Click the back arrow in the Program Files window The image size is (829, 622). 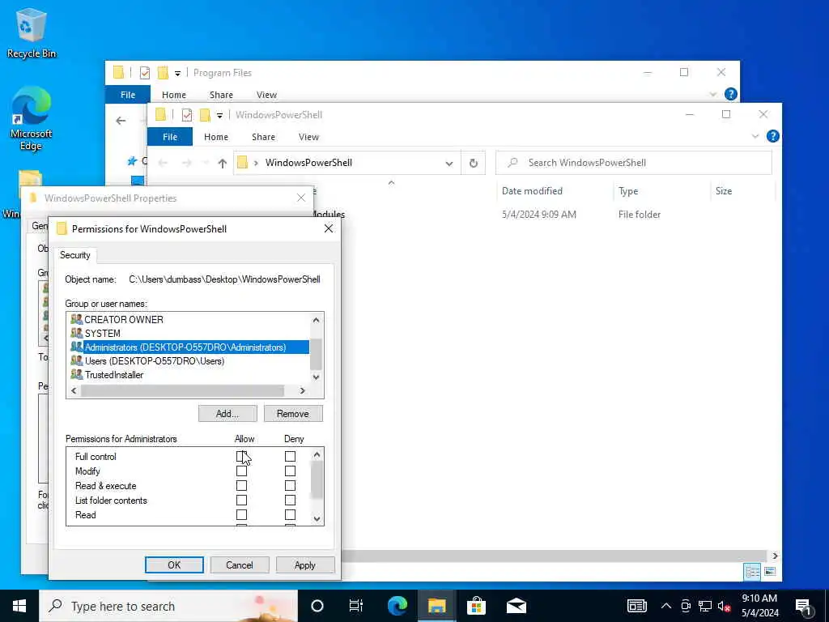(121, 121)
